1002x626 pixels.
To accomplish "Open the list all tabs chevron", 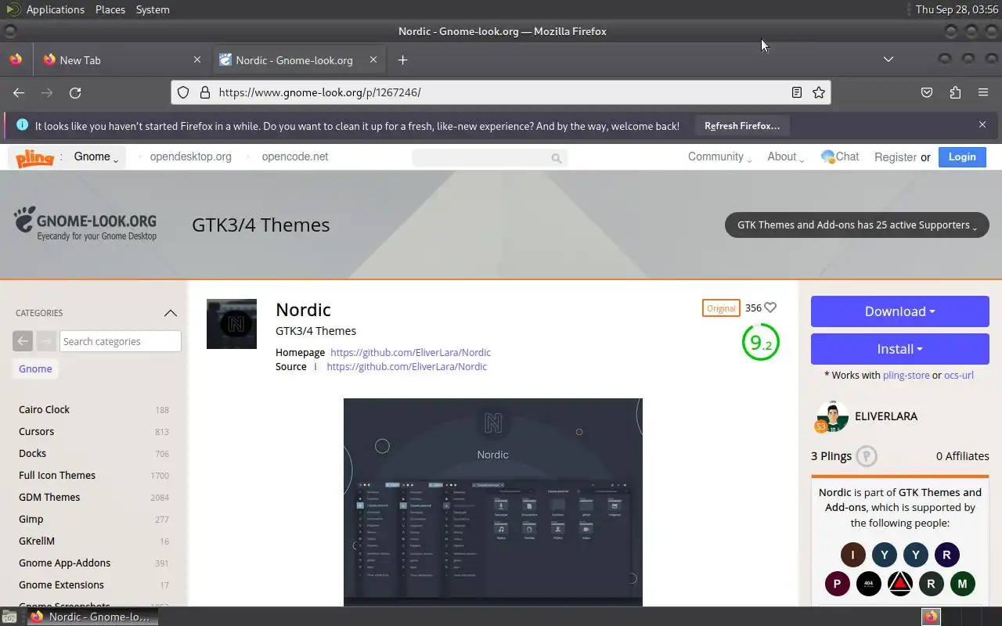I will point(888,59).
